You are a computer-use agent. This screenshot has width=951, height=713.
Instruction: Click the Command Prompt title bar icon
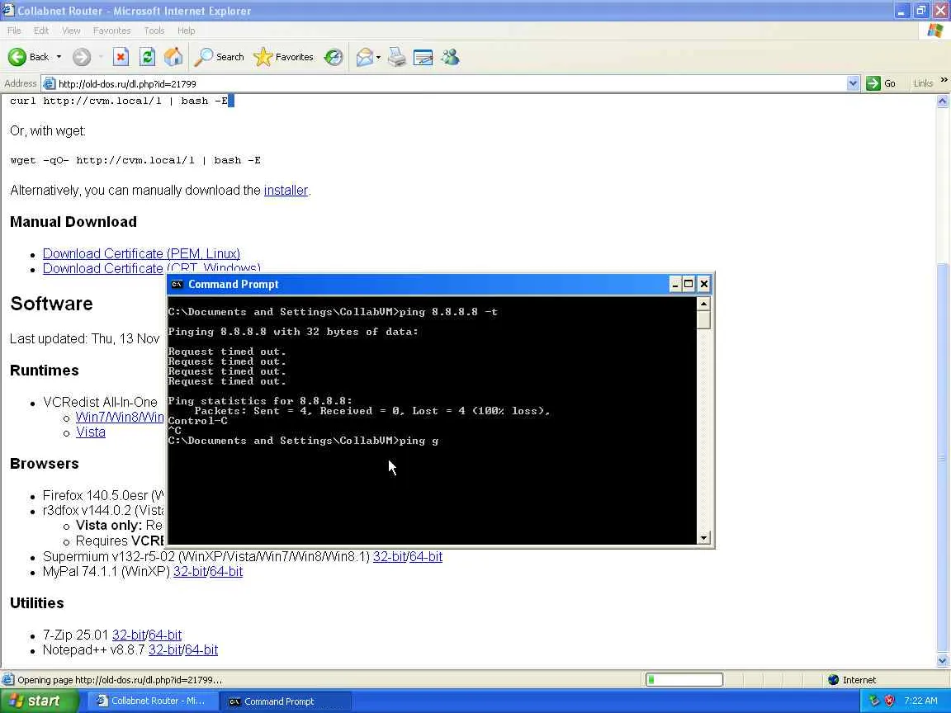coord(177,285)
